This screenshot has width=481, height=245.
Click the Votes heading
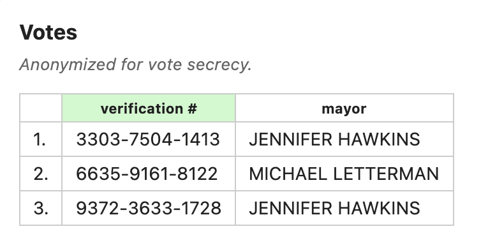pos(48,32)
